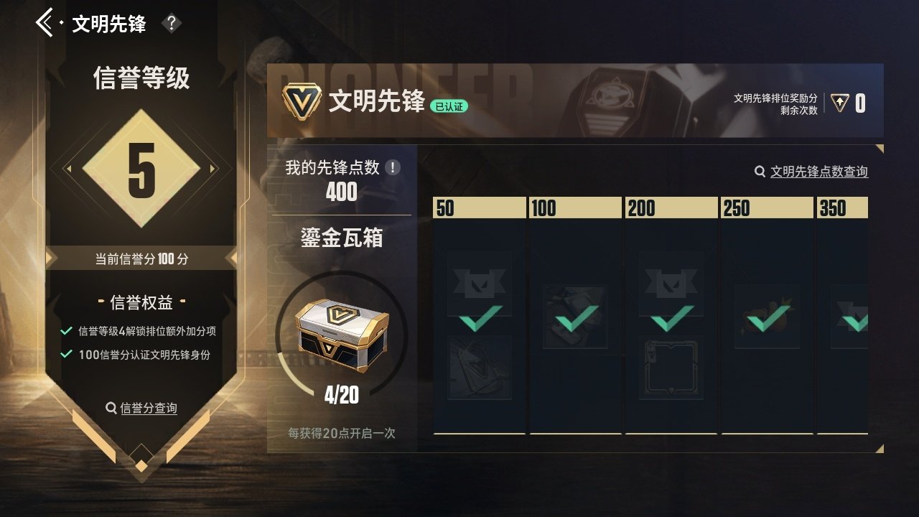Screen dimensions: 919x517
Task: Click the checkmark for 信誉等级4解锁排位额外加分项
Action: click(x=66, y=331)
